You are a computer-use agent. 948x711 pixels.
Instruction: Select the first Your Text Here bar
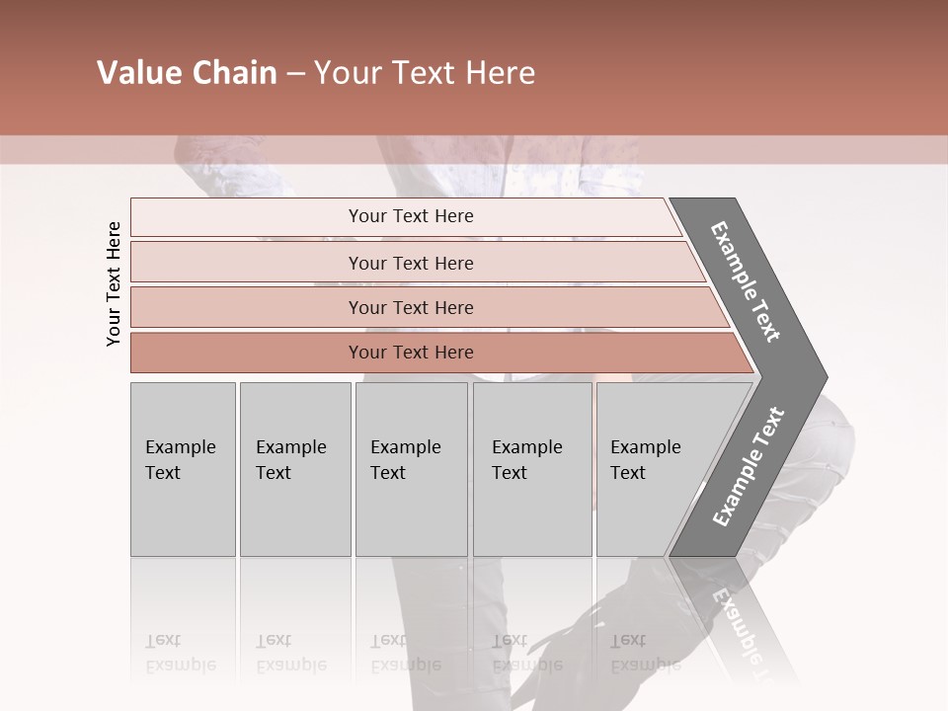click(x=410, y=216)
